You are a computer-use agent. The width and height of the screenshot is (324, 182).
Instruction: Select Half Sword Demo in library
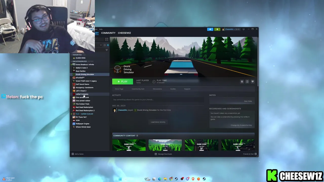(x=90, y=84)
